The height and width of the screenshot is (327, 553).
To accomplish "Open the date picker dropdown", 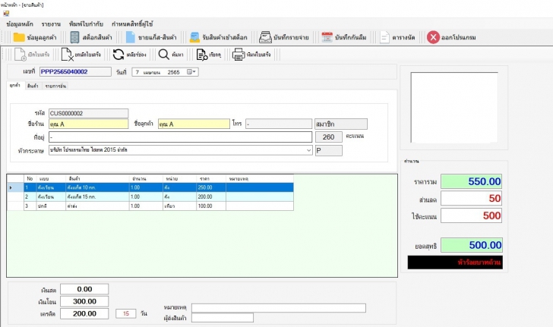I will [x=192, y=72].
